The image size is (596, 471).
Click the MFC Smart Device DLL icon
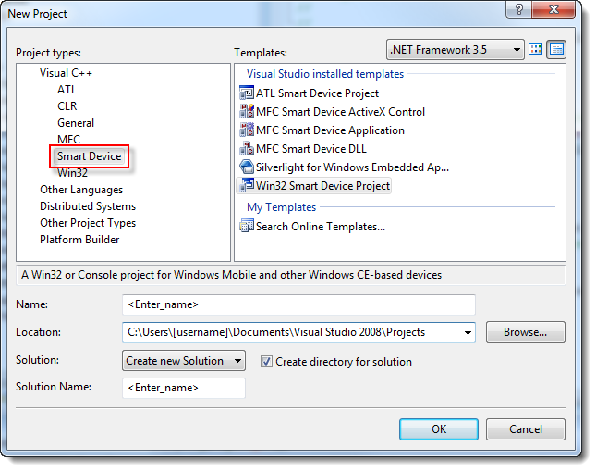coord(247,148)
